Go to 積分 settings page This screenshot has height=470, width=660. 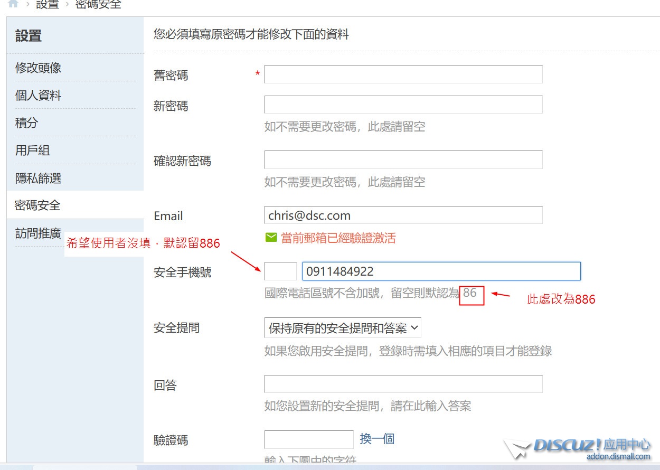click(x=27, y=123)
